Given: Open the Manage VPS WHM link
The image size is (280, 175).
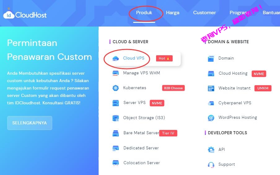Looking at the screenshot, I should (x=142, y=73).
